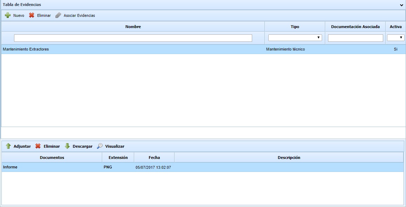The image size is (406, 207).
Task: Click the red X Eliminar icon in documents toolbar
Action: point(38,146)
